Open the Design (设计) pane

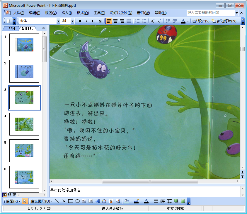(201, 21)
